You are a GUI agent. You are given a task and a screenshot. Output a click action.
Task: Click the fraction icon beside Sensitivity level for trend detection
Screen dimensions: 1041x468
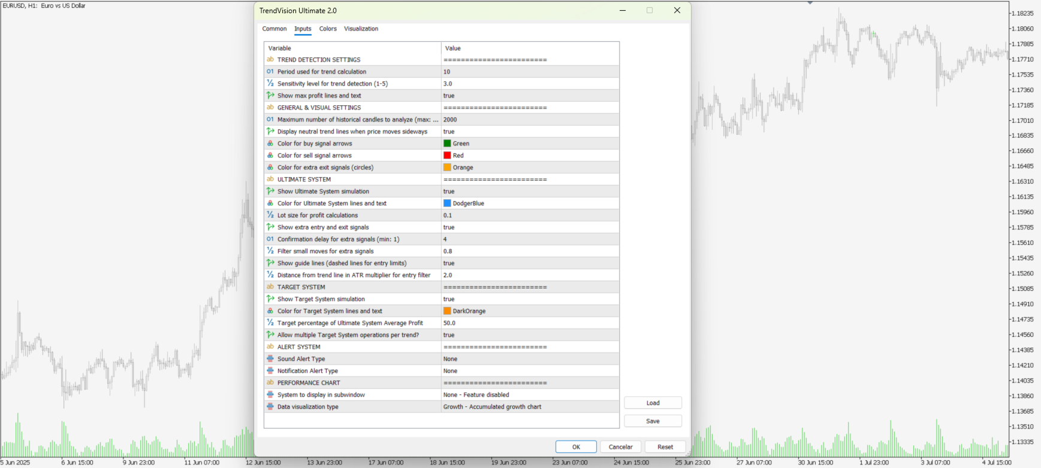tap(270, 83)
